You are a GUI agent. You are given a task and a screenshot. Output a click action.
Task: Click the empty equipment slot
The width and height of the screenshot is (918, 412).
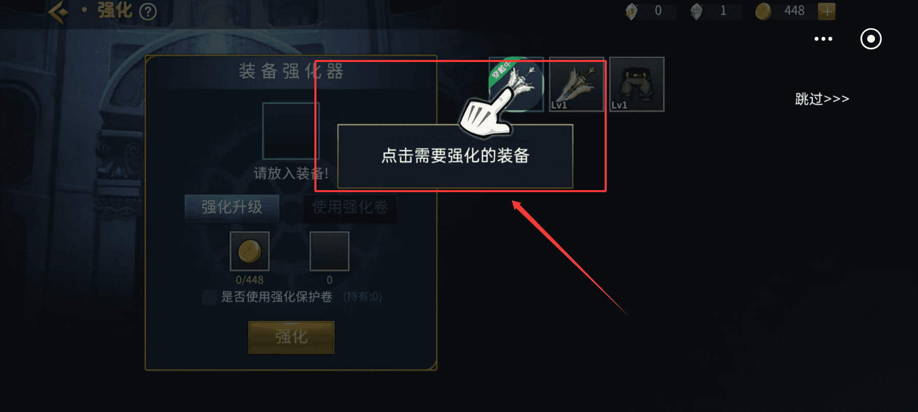[x=291, y=131]
